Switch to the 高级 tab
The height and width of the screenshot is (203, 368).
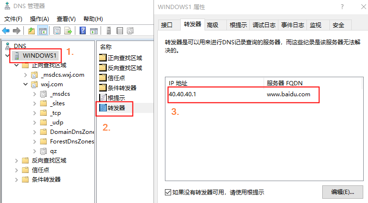tap(213, 25)
